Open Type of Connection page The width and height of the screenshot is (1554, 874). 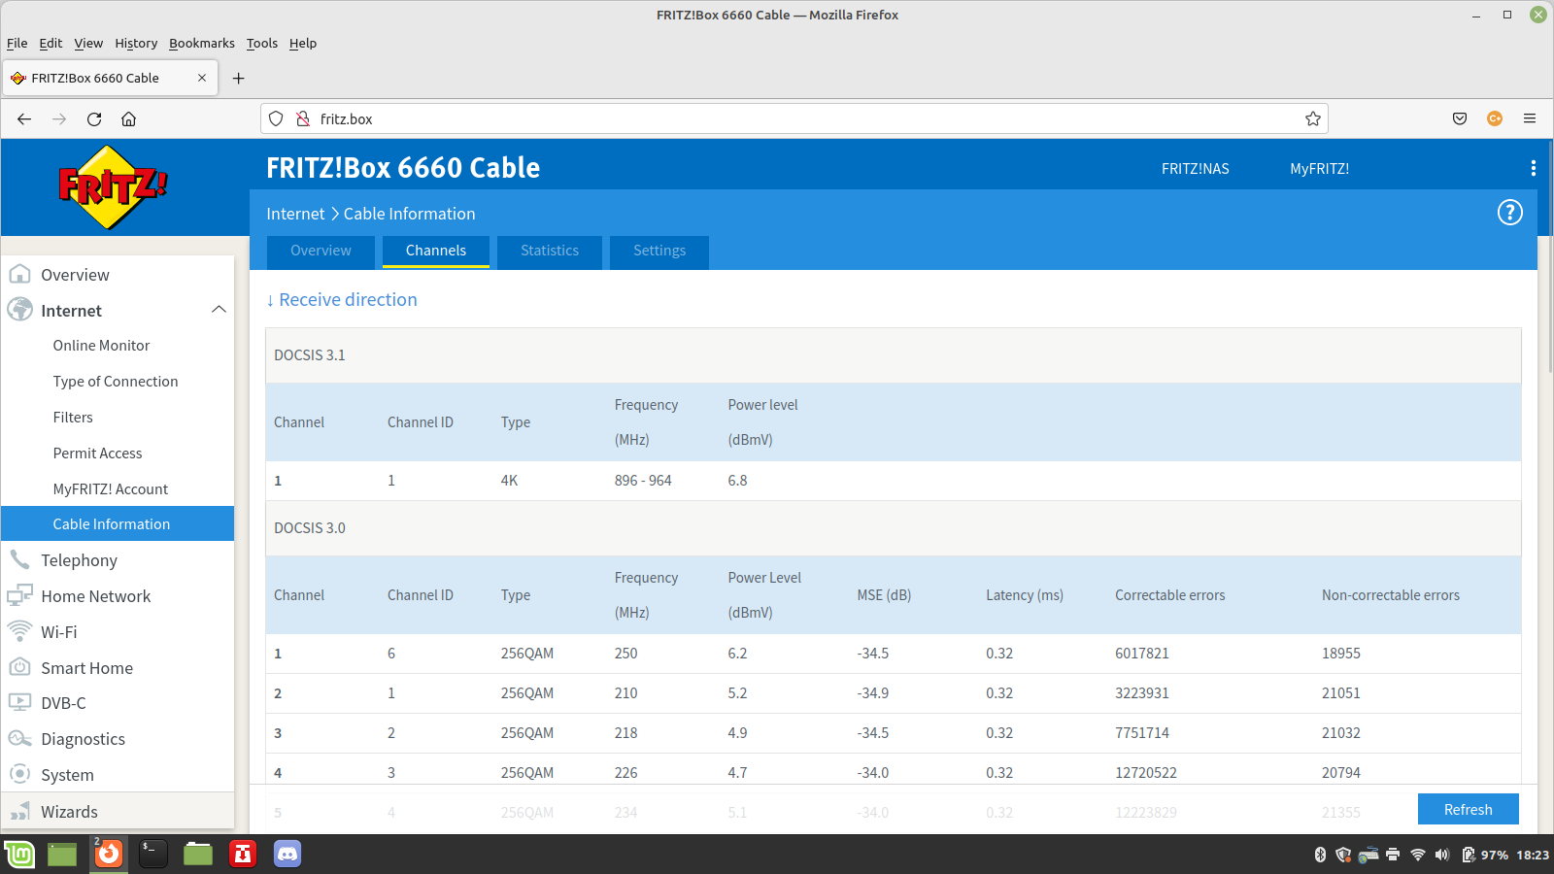click(118, 382)
